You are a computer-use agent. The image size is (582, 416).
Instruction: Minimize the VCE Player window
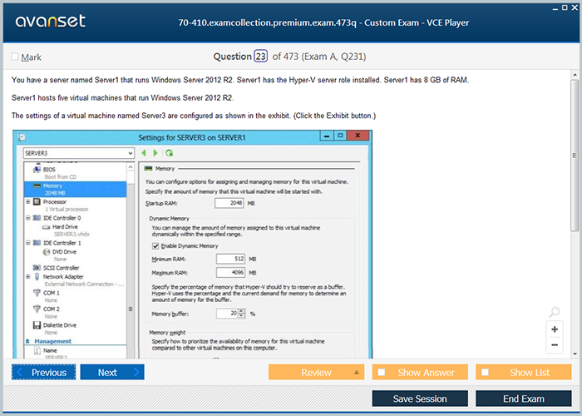(x=555, y=8)
